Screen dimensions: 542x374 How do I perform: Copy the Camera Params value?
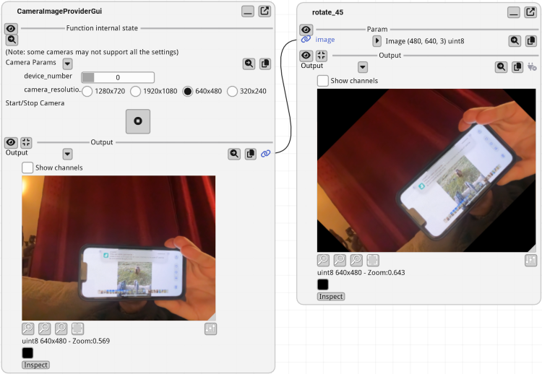tap(264, 64)
